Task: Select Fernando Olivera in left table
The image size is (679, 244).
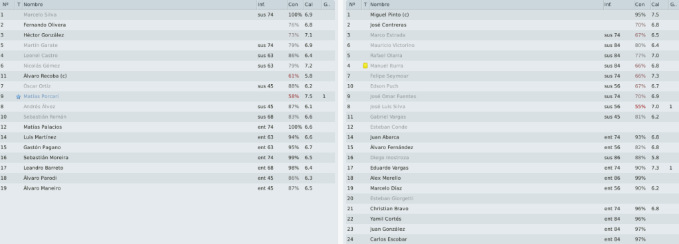Action: 45,25
